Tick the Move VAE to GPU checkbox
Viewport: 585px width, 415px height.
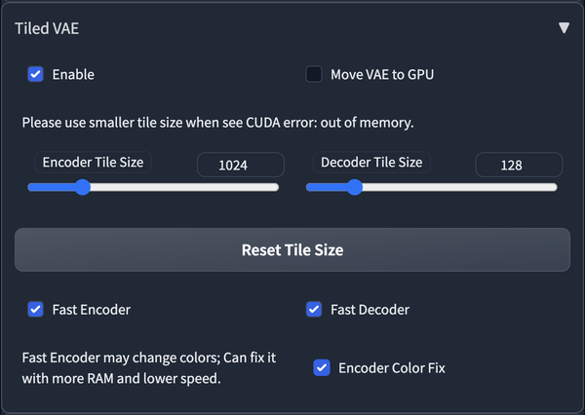pos(314,74)
